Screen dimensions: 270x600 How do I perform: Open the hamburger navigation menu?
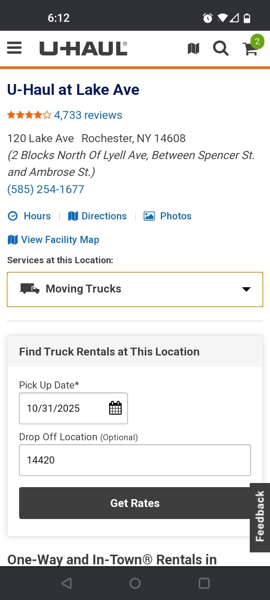pos(14,48)
